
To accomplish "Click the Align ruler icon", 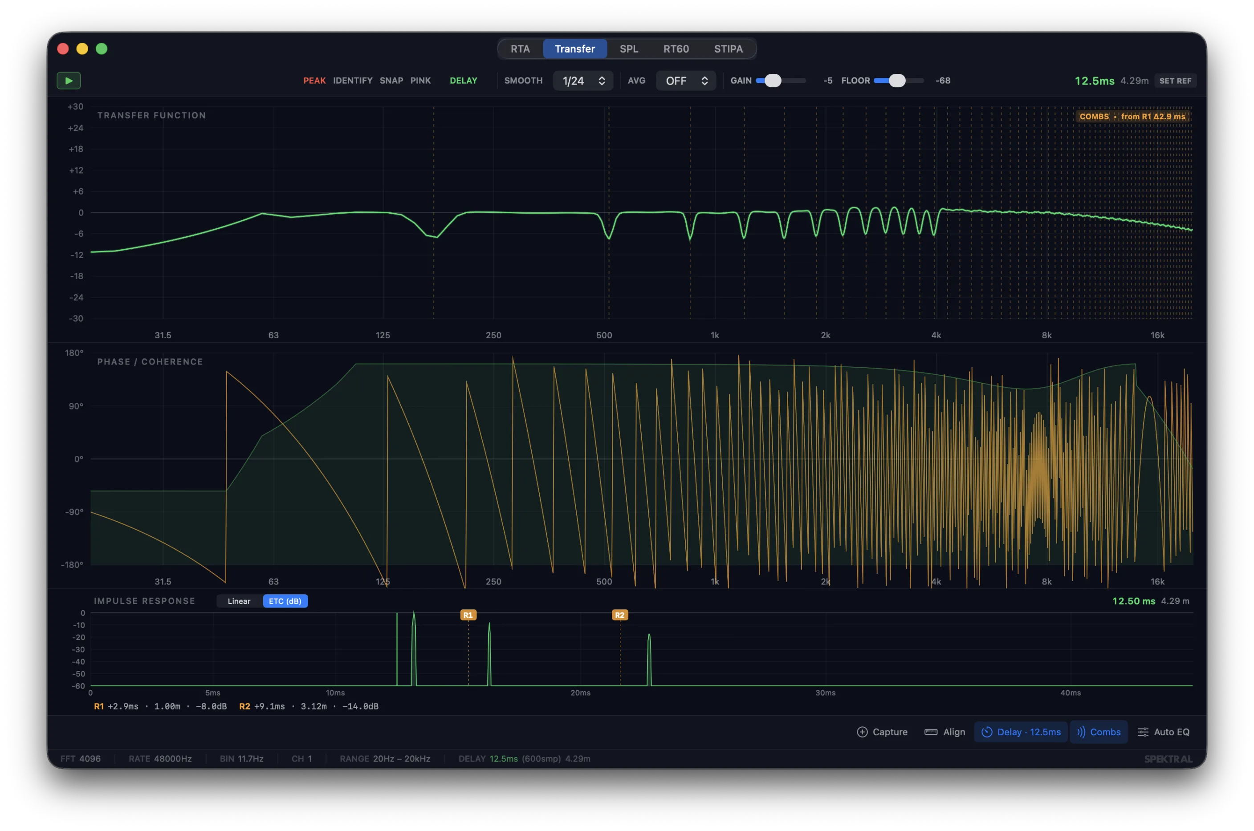I will pyautogui.click(x=931, y=732).
